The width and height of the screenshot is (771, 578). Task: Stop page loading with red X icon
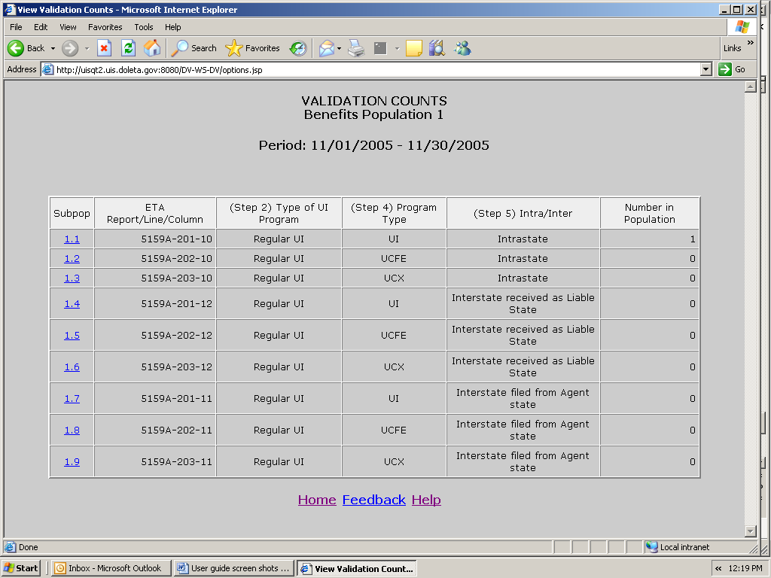click(x=104, y=48)
